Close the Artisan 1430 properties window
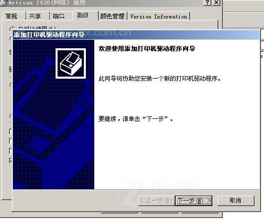Screen dimensions: 264x222 point(216,2)
